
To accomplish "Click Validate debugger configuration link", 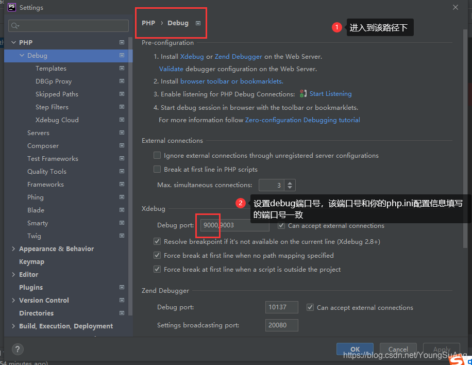I will point(171,69).
